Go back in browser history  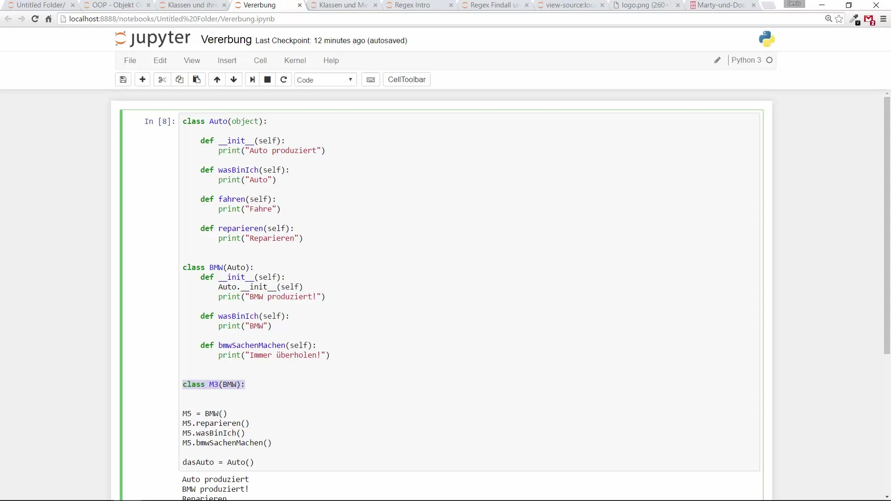[x=8, y=19]
